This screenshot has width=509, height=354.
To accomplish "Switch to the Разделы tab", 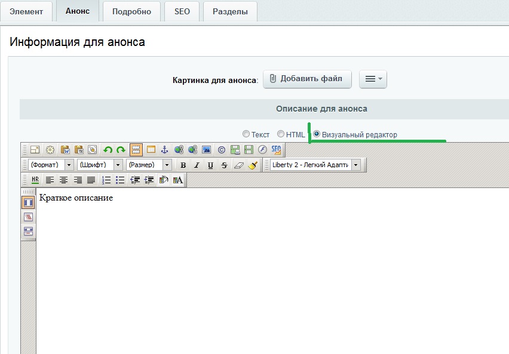I will coord(230,11).
